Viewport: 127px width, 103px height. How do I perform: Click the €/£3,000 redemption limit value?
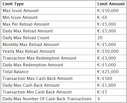(x=107, y=58)
